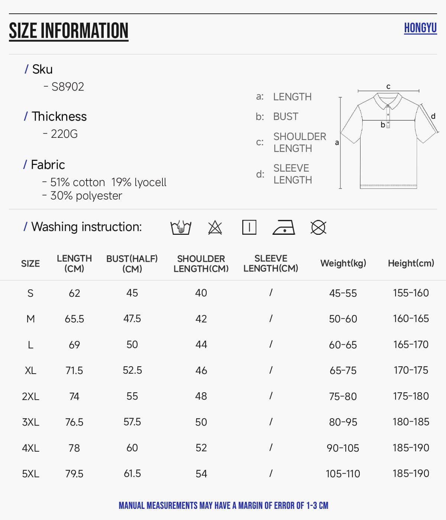
Task: Click the Height(cm) column header
Action: click(x=411, y=263)
